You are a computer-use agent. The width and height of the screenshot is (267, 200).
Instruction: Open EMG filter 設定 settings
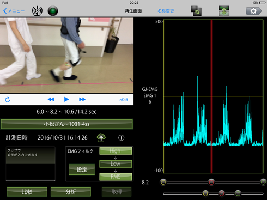pos(82,169)
